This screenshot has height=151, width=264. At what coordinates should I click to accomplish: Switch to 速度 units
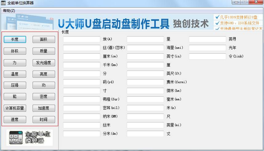click(15, 120)
